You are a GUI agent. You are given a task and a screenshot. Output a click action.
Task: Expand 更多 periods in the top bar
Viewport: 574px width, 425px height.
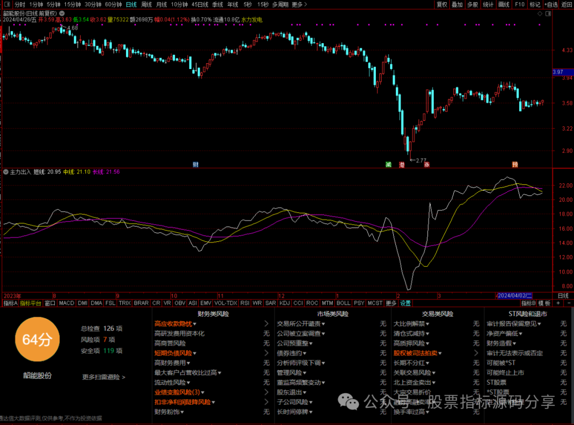click(x=299, y=4)
